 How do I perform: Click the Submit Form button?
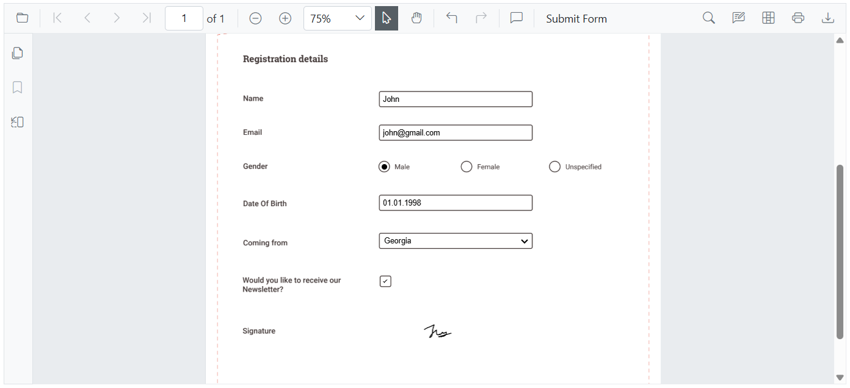tap(576, 19)
